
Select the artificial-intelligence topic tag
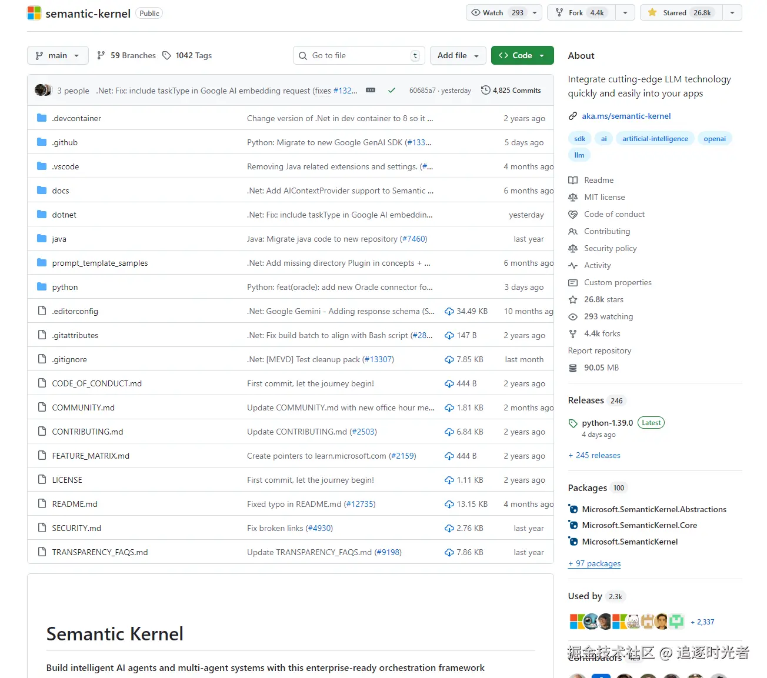point(655,139)
